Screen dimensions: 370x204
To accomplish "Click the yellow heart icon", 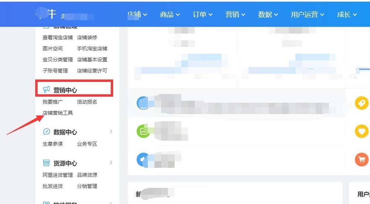I will point(361,131).
